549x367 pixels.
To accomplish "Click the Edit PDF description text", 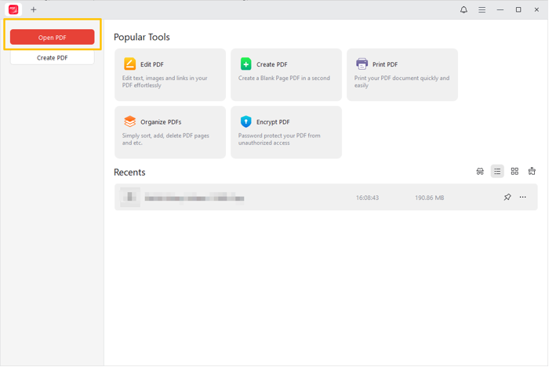I will [x=165, y=82].
